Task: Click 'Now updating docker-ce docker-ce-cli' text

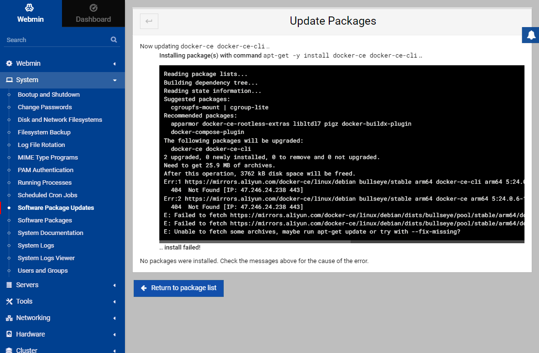Action: (204, 46)
